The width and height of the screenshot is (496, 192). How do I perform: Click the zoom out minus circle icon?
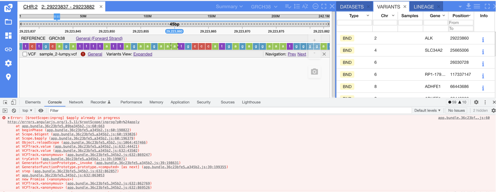(315, 7)
